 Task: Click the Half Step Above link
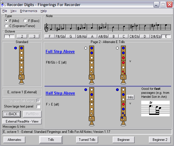(x=60, y=93)
